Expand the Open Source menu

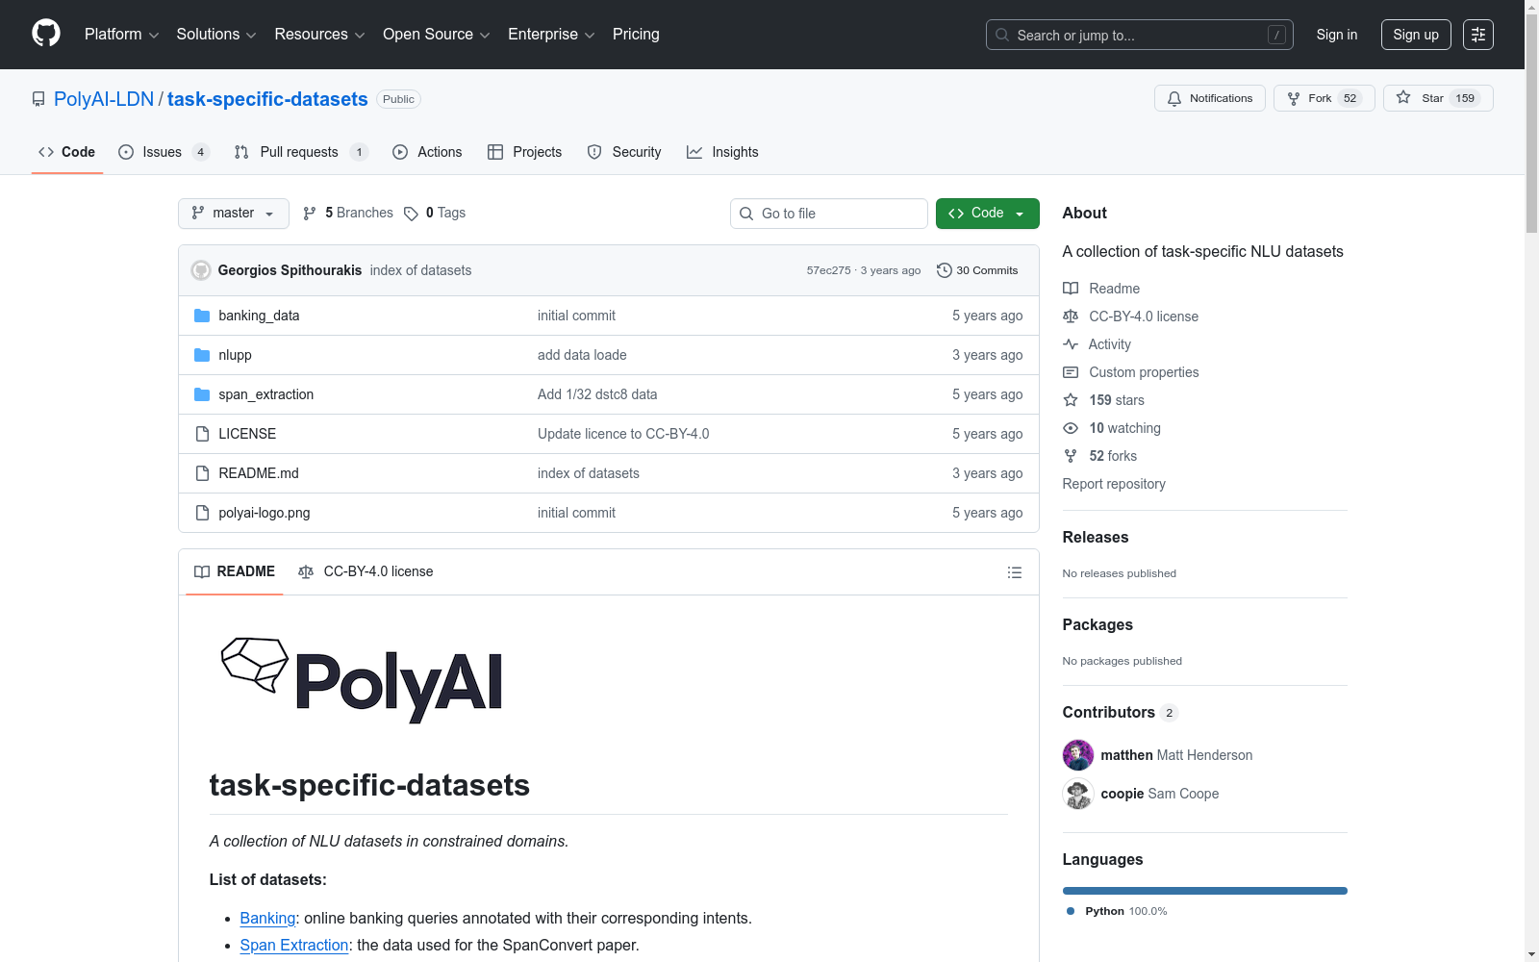tap(437, 35)
